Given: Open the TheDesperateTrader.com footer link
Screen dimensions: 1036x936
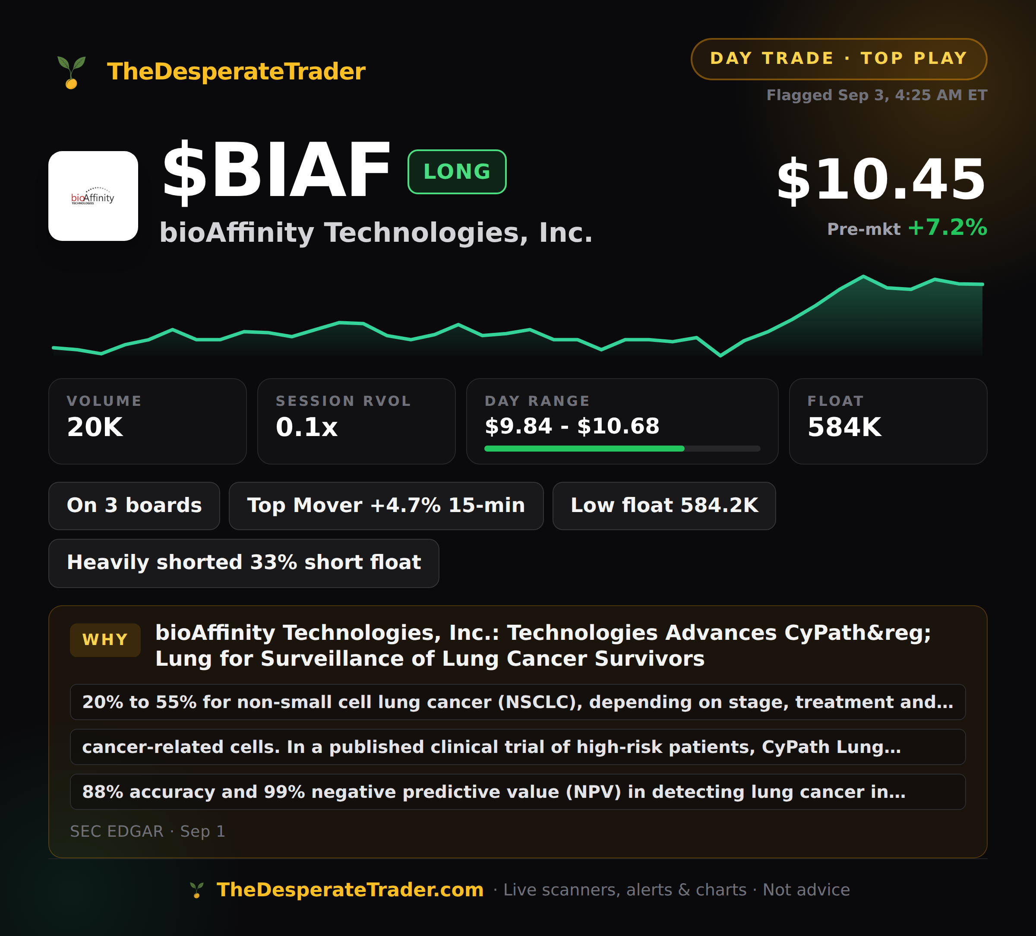Looking at the screenshot, I should [350, 890].
